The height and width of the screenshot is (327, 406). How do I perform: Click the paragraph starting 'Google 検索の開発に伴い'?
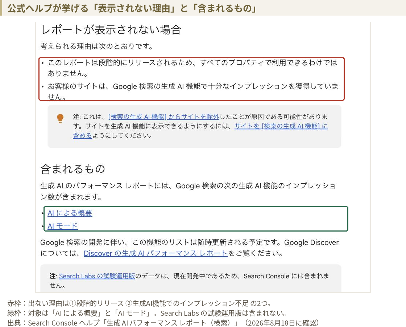pos(189,248)
